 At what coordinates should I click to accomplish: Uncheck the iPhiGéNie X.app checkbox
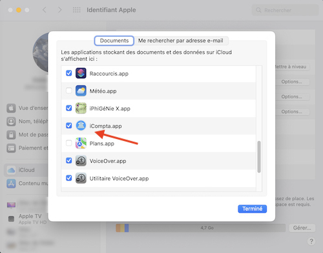click(69, 108)
